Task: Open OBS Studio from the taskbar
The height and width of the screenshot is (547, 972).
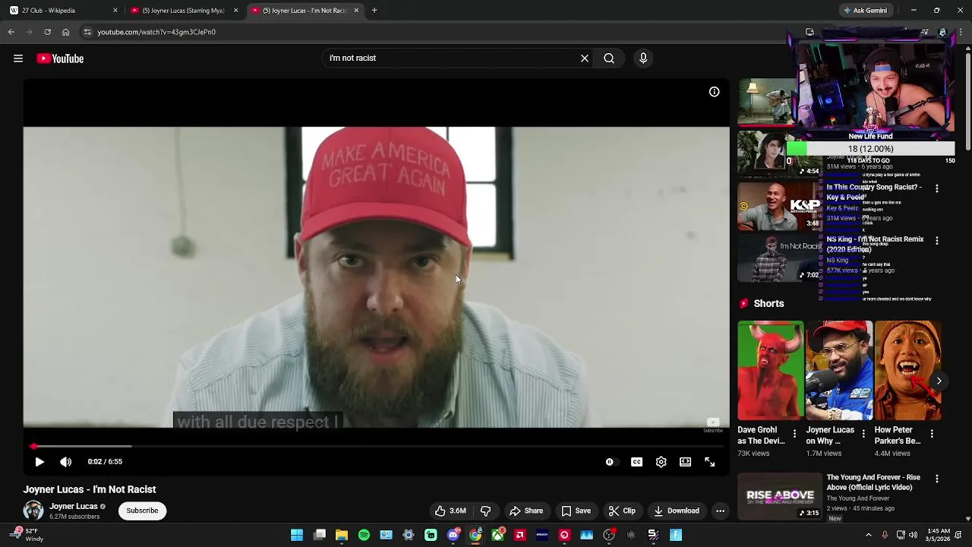Action: (x=609, y=535)
